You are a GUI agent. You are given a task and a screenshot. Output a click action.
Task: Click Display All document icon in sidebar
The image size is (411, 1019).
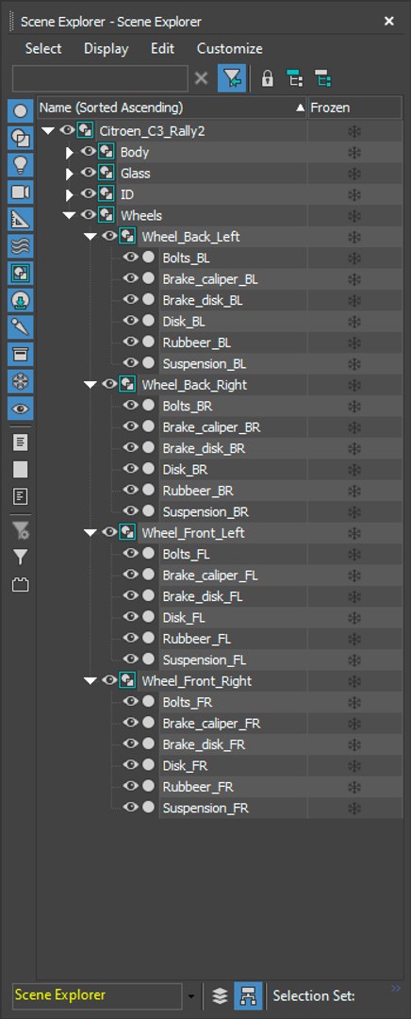pyautogui.click(x=20, y=443)
